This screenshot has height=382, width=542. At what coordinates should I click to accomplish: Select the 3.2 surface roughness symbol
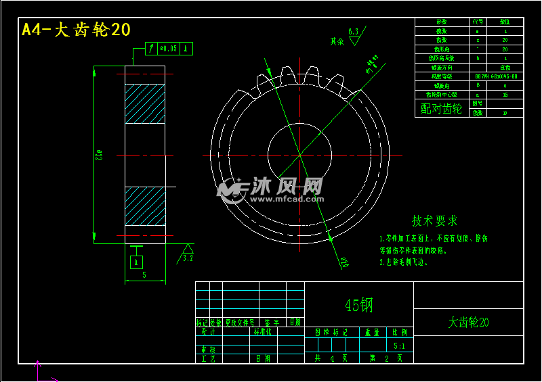coord(186,254)
